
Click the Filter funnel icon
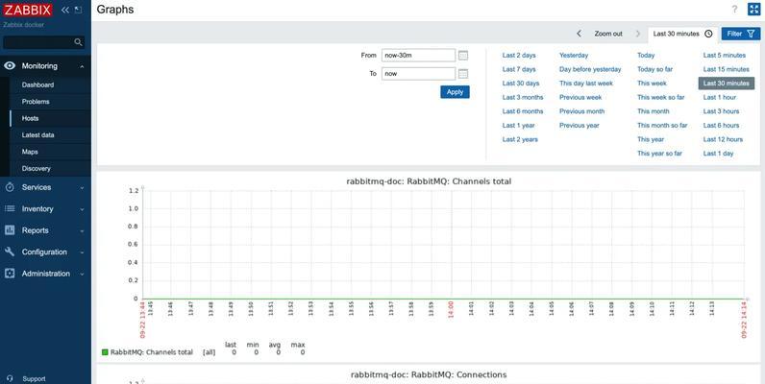point(751,34)
